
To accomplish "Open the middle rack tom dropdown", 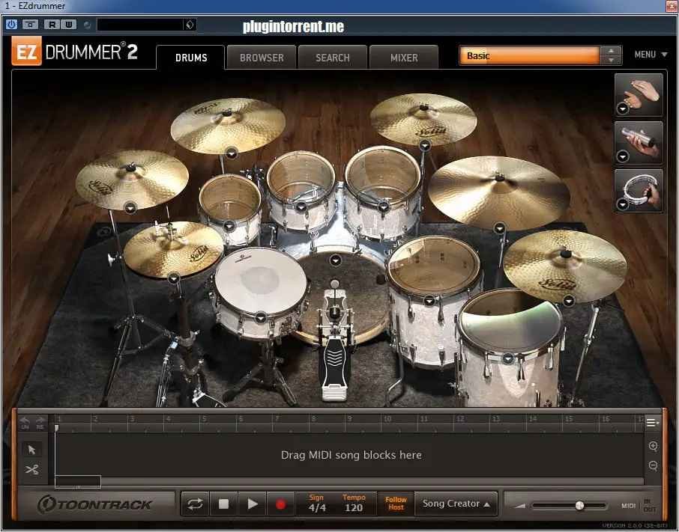I will pos(301,207).
